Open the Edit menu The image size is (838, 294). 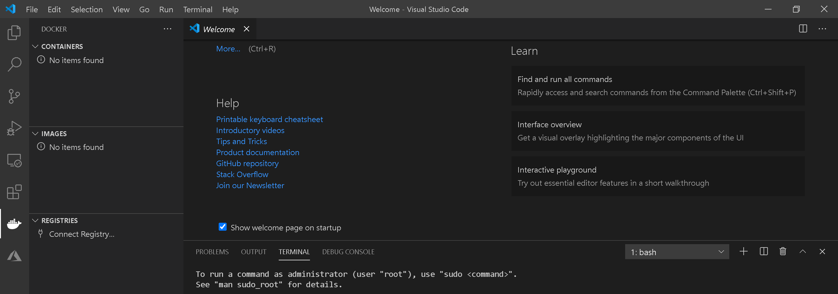click(x=54, y=9)
